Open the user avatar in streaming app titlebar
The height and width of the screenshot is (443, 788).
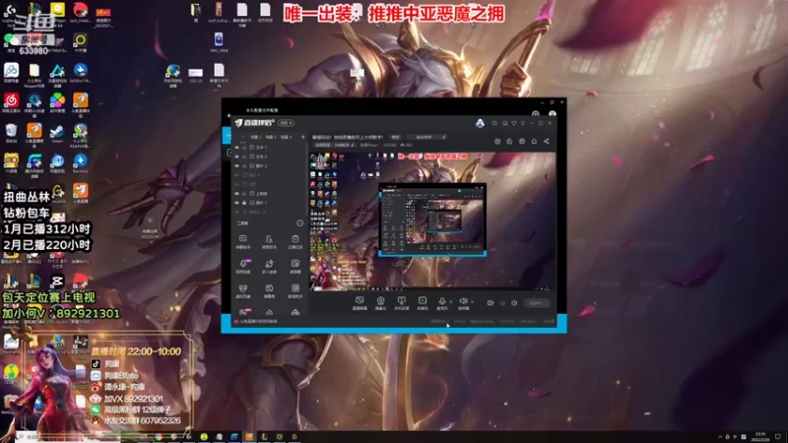(480, 123)
